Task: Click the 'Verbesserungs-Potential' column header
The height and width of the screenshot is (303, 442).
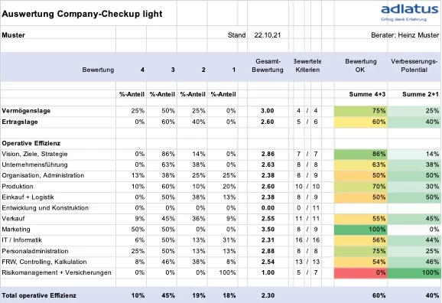Action: (414, 66)
